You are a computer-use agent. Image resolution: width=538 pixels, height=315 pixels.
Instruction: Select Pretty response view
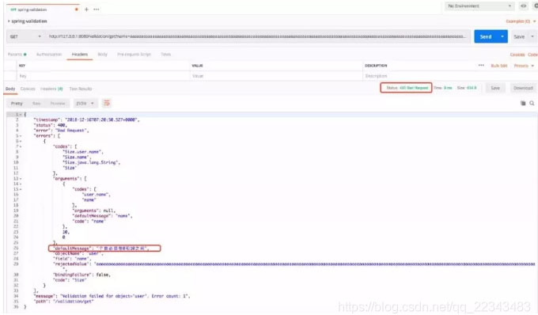[17, 103]
